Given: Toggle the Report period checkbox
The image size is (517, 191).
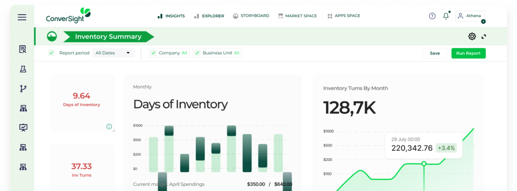Looking at the screenshot, I should (x=51, y=52).
